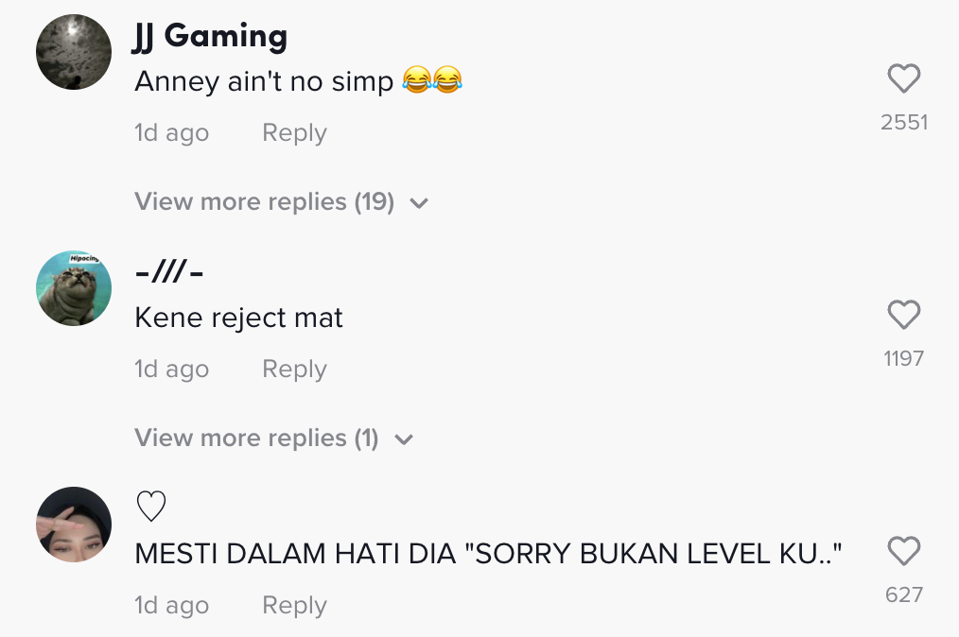Open the cat avatar profile picture
Screen dimensions: 959x637
click(74, 288)
